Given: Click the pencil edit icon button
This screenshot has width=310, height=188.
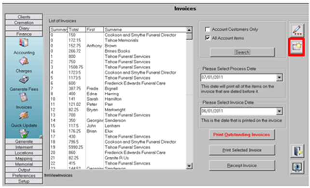Looking at the screenshot, I should (x=297, y=30).
